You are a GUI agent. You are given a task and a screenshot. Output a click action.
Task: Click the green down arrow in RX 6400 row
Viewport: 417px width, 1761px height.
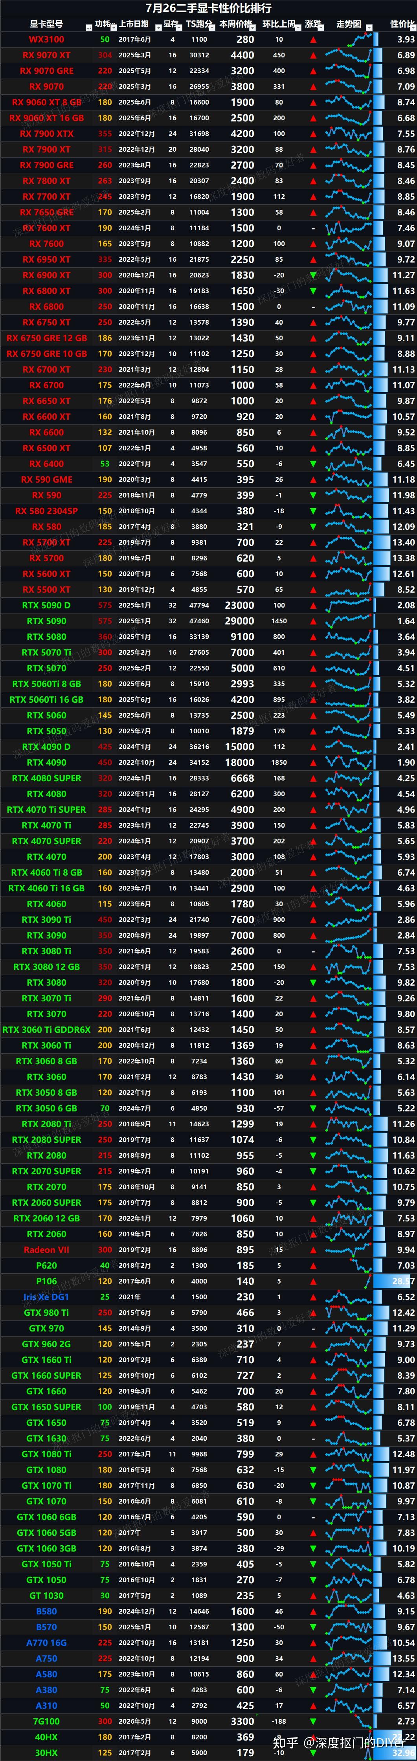tap(313, 464)
